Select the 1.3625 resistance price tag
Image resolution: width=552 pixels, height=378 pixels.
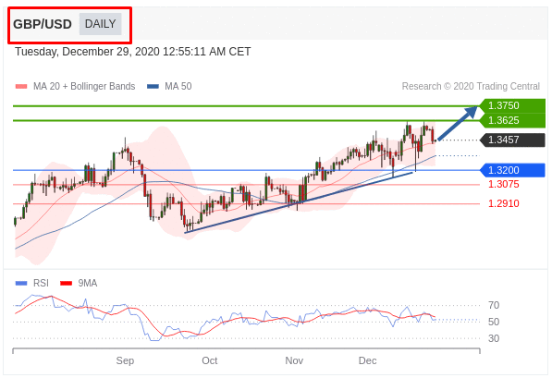click(x=512, y=120)
